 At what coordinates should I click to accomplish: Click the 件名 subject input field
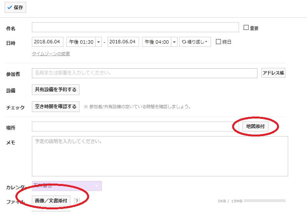point(135,28)
